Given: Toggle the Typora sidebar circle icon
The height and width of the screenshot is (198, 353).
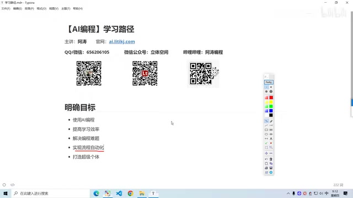Looking at the screenshot, I should 4,185.
